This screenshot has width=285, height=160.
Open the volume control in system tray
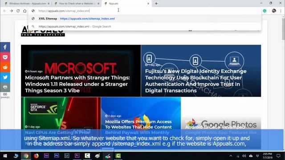pos(244,156)
